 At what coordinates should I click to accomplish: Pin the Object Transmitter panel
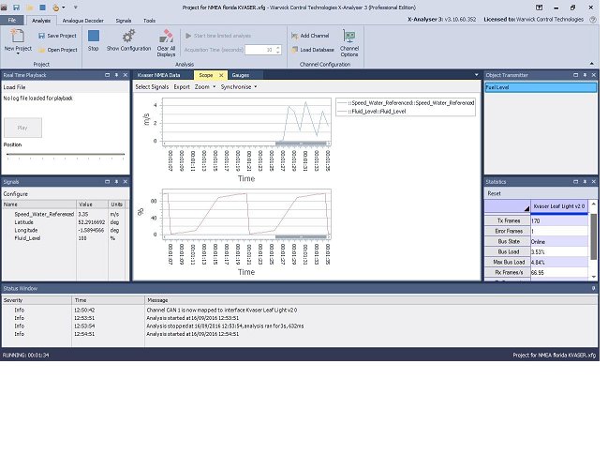(x=583, y=74)
